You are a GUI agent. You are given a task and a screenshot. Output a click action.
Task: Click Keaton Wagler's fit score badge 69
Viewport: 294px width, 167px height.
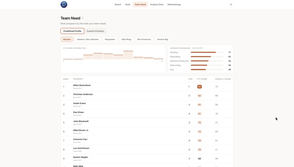point(199,159)
